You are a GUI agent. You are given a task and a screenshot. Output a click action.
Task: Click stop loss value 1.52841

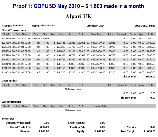(x=71, y=43)
